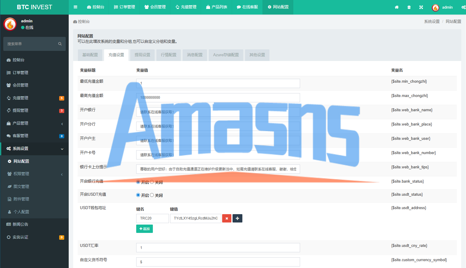This screenshot has width=466, height=268.
Task: Open the settings gears icon at top right
Action: click(x=463, y=7)
